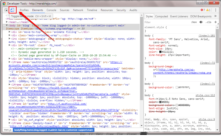Open the DevTools three-dot menu
Screen dimensions: 221x140
(216, 10)
